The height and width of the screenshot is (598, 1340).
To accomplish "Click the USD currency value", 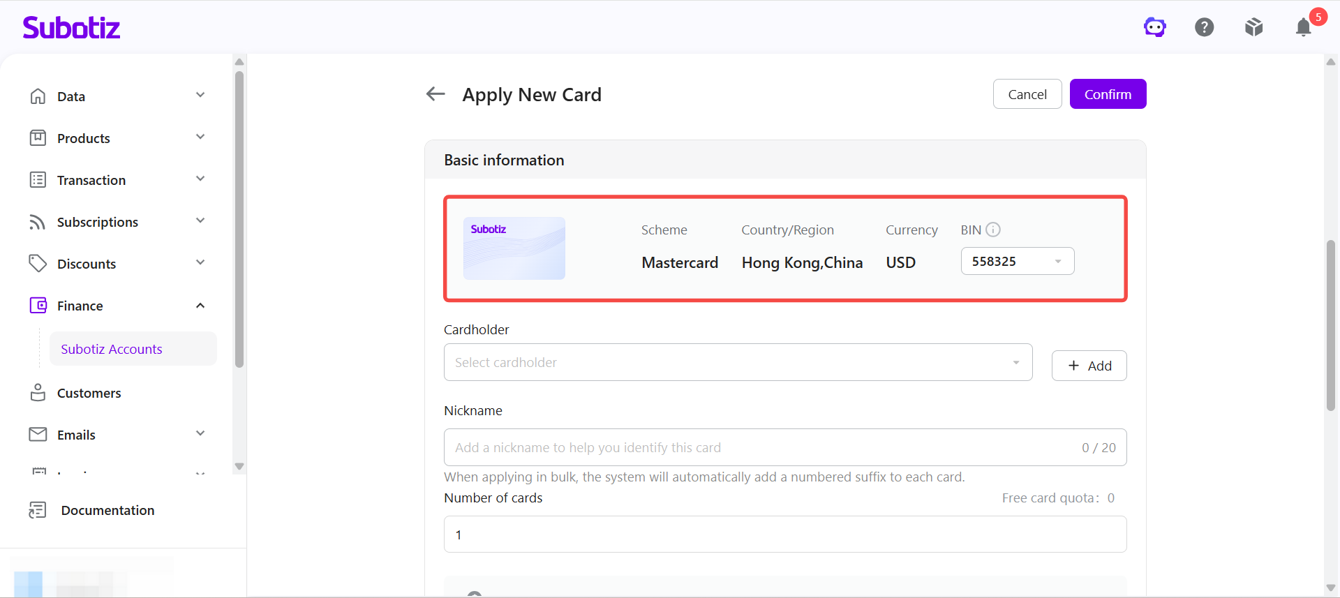I will click(900, 262).
